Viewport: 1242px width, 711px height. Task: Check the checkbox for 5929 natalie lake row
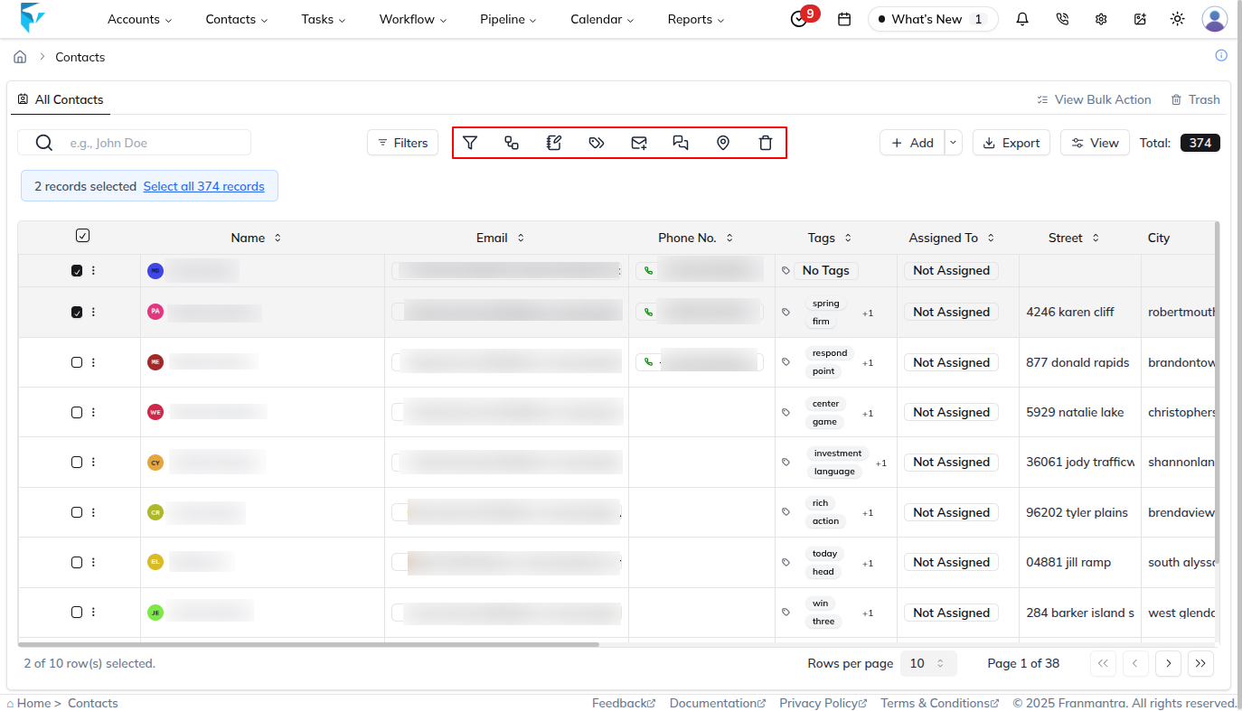click(x=77, y=412)
